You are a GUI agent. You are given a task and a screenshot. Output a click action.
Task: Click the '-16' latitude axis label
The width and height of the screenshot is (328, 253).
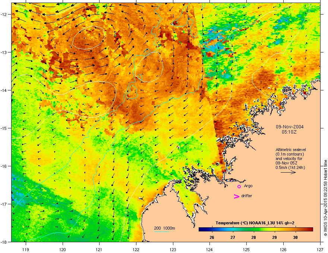coord(4,166)
